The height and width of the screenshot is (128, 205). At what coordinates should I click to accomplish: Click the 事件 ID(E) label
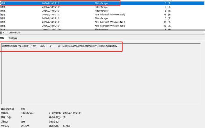(x=6, y=117)
